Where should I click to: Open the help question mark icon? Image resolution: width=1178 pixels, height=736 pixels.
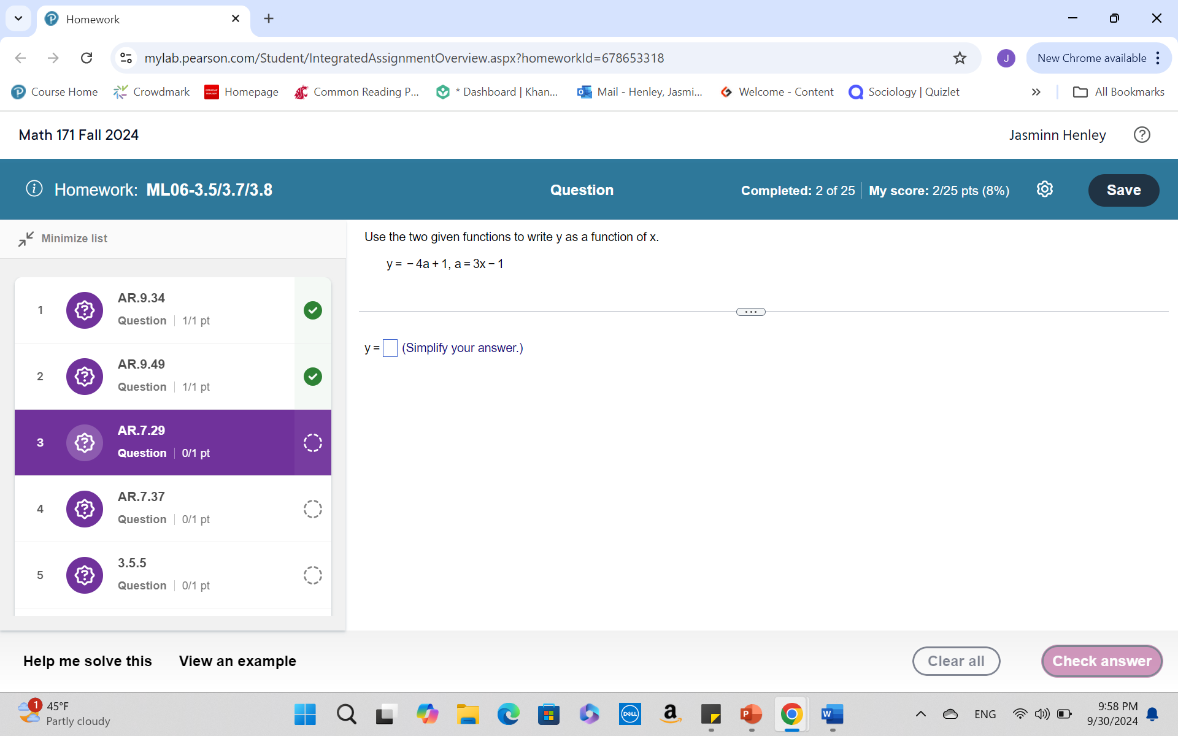coord(1141,135)
